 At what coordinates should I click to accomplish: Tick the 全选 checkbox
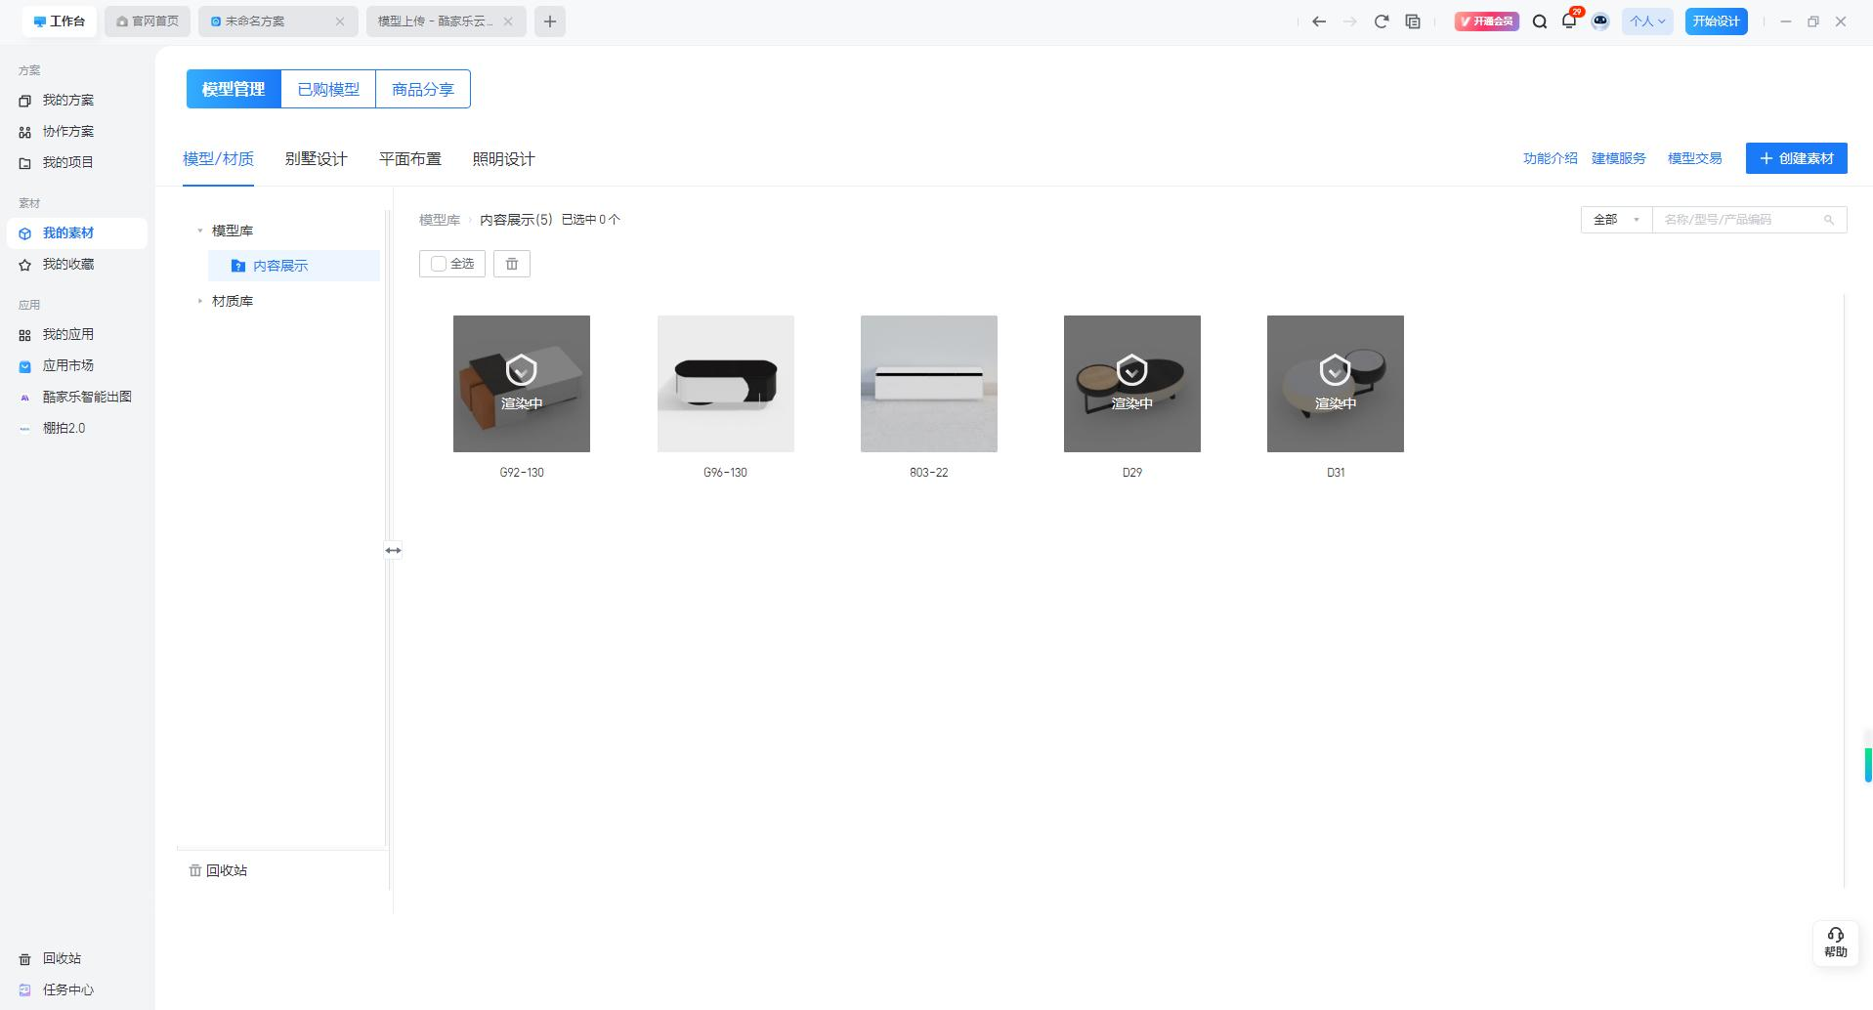coord(439,264)
